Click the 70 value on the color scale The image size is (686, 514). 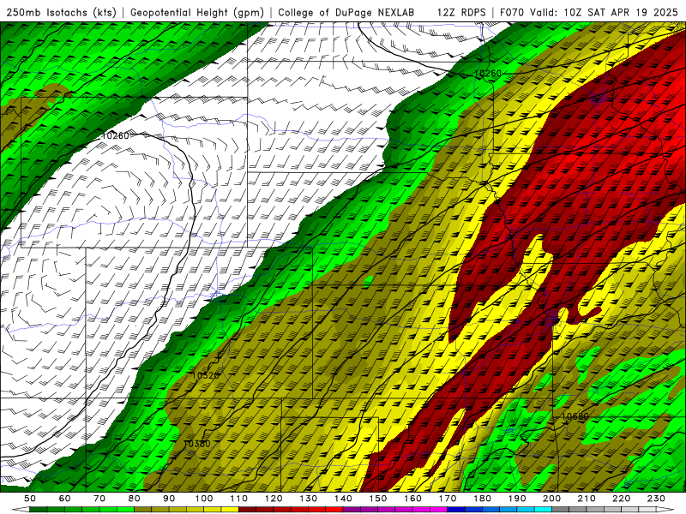tap(99, 499)
